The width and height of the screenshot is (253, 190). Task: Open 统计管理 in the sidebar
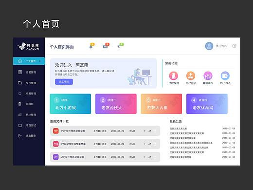(29, 114)
